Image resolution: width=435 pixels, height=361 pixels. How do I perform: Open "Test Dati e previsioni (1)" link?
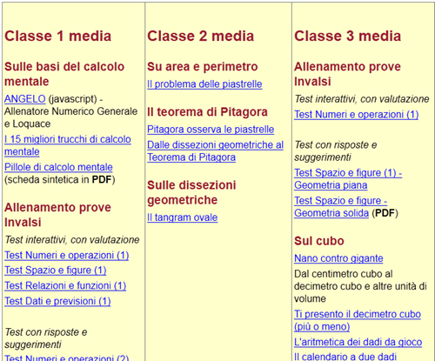point(57,301)
